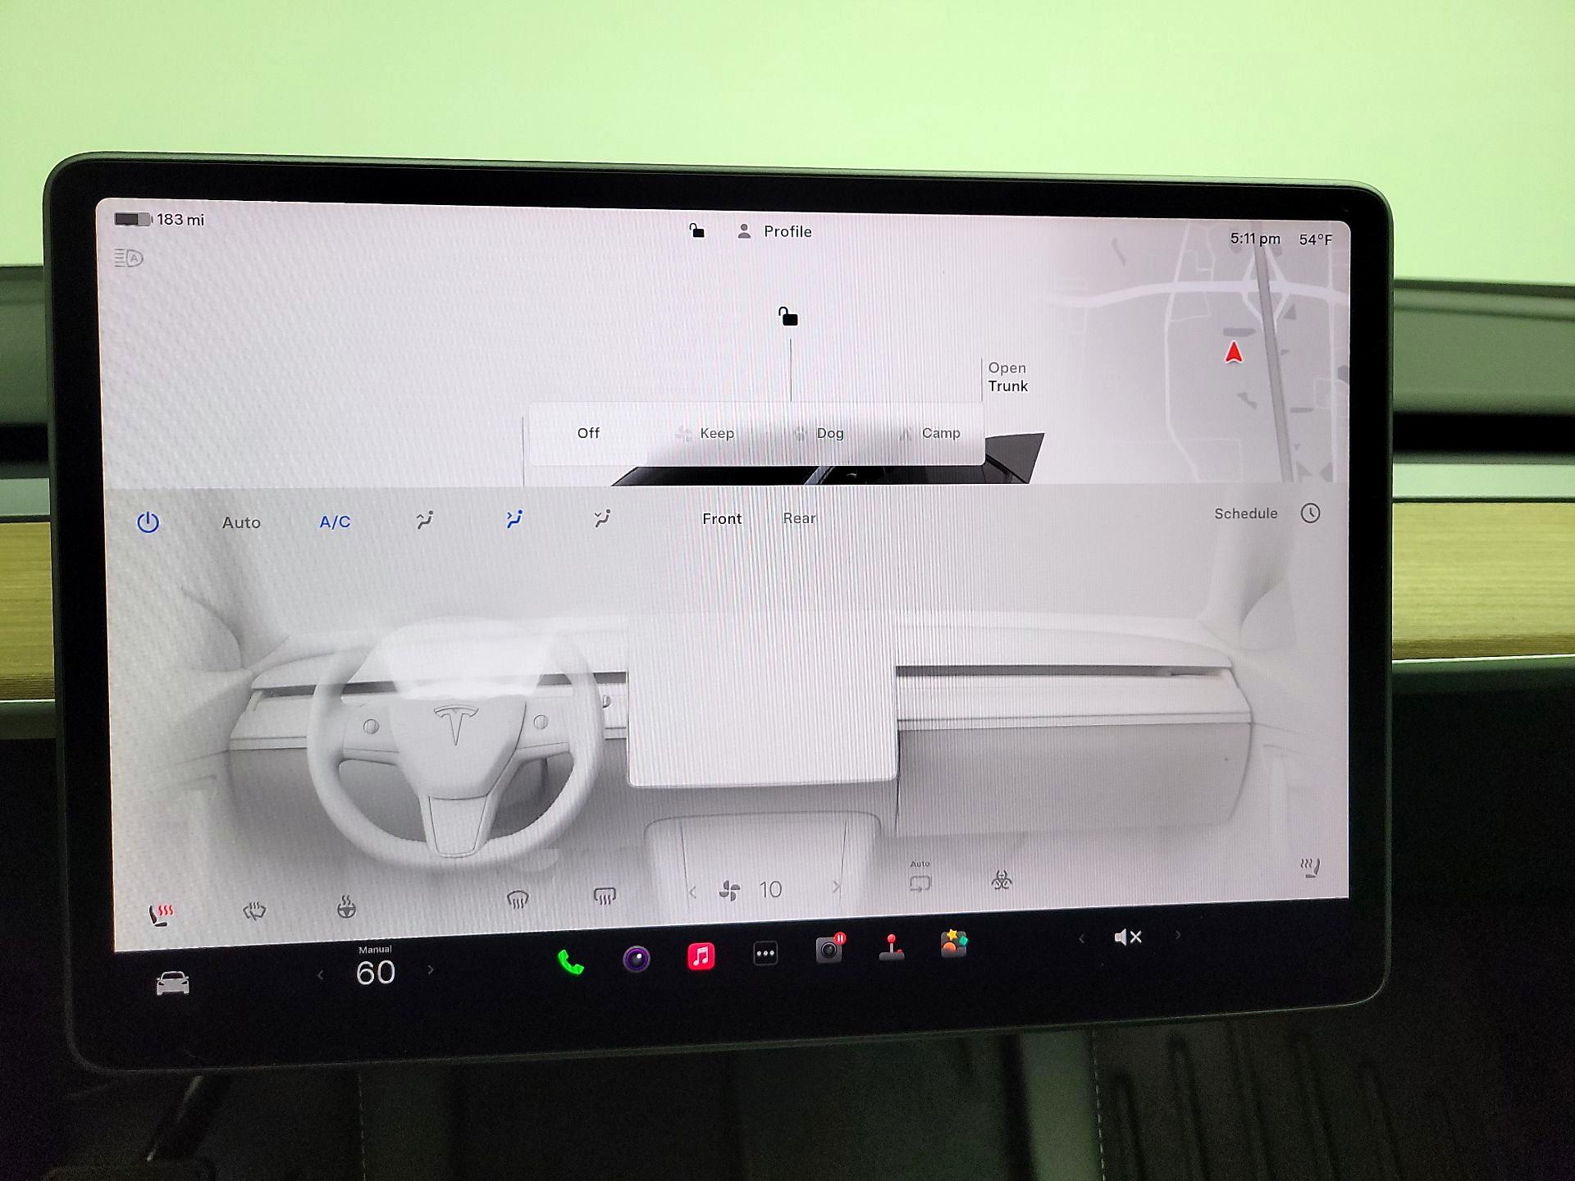This screenshot has width=1575, height=1181.
Task: Switch to the Rear climate tab
Action: tap(798, 518)
